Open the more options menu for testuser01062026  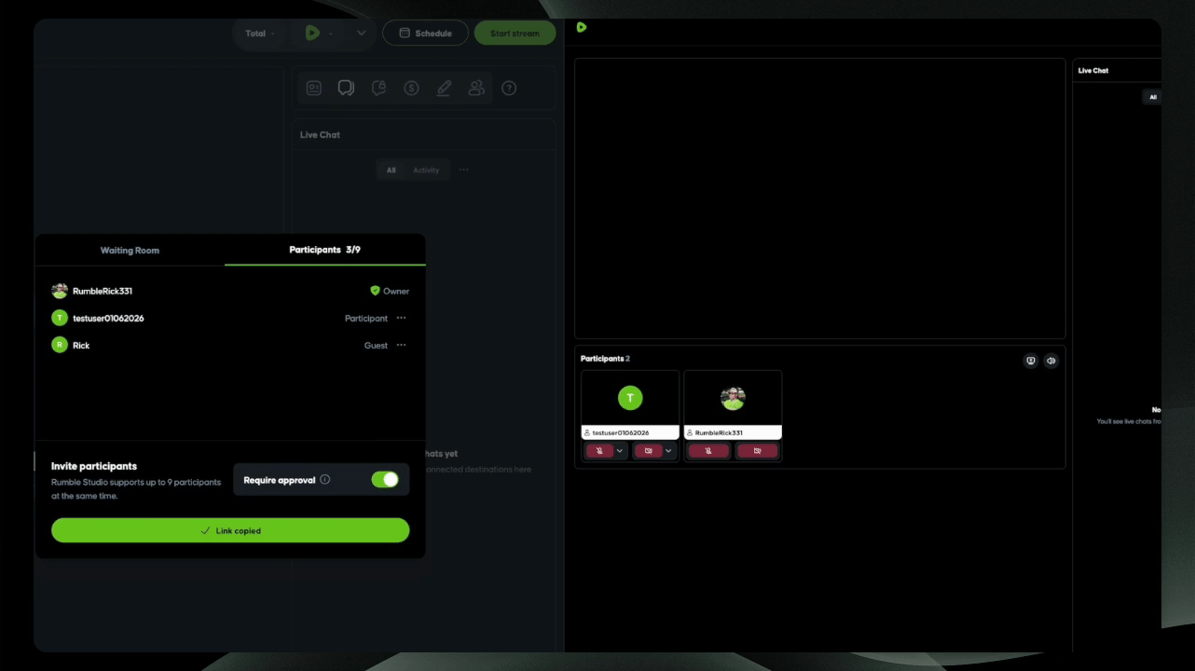402,318
